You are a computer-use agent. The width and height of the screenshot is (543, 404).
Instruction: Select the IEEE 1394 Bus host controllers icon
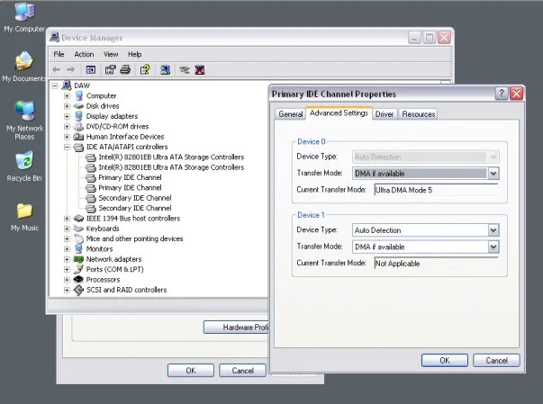[78, 219]
